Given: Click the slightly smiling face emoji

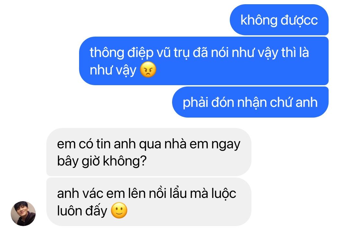Looking at the screenshot, I should click(119, 210).
